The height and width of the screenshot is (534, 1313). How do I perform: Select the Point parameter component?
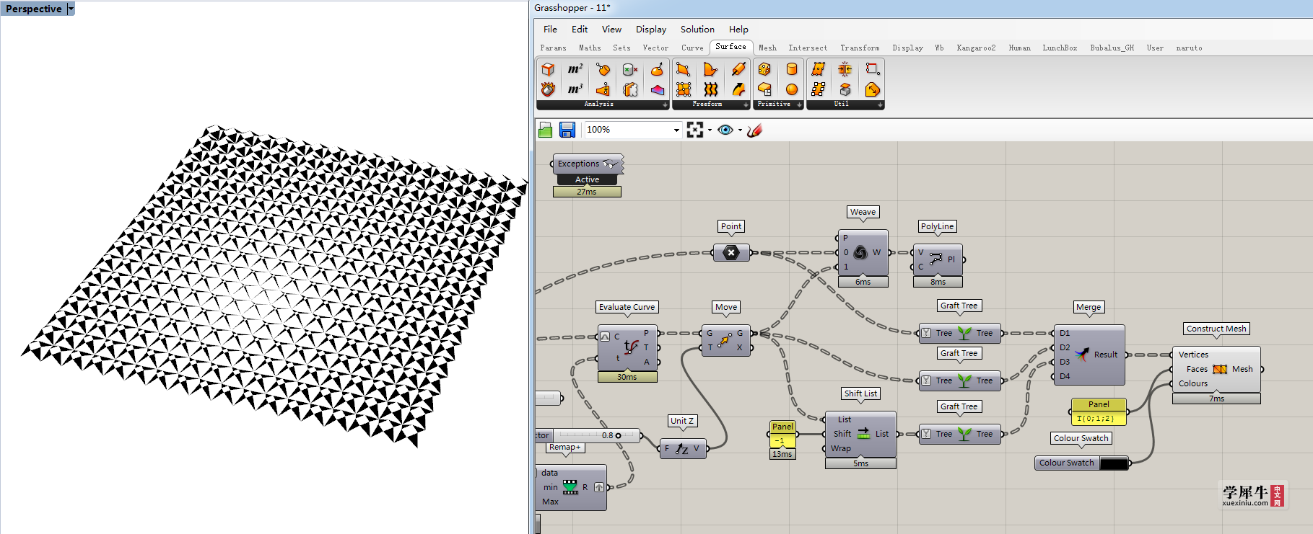(730, 252)
